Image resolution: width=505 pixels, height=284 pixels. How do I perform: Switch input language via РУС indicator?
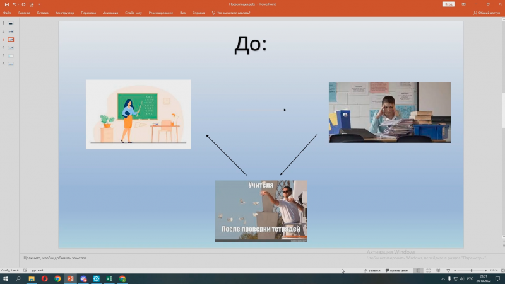470,279
